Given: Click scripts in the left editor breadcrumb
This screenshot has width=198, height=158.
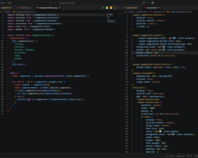Looking at the screenshot, I should (x=7, y=12).
